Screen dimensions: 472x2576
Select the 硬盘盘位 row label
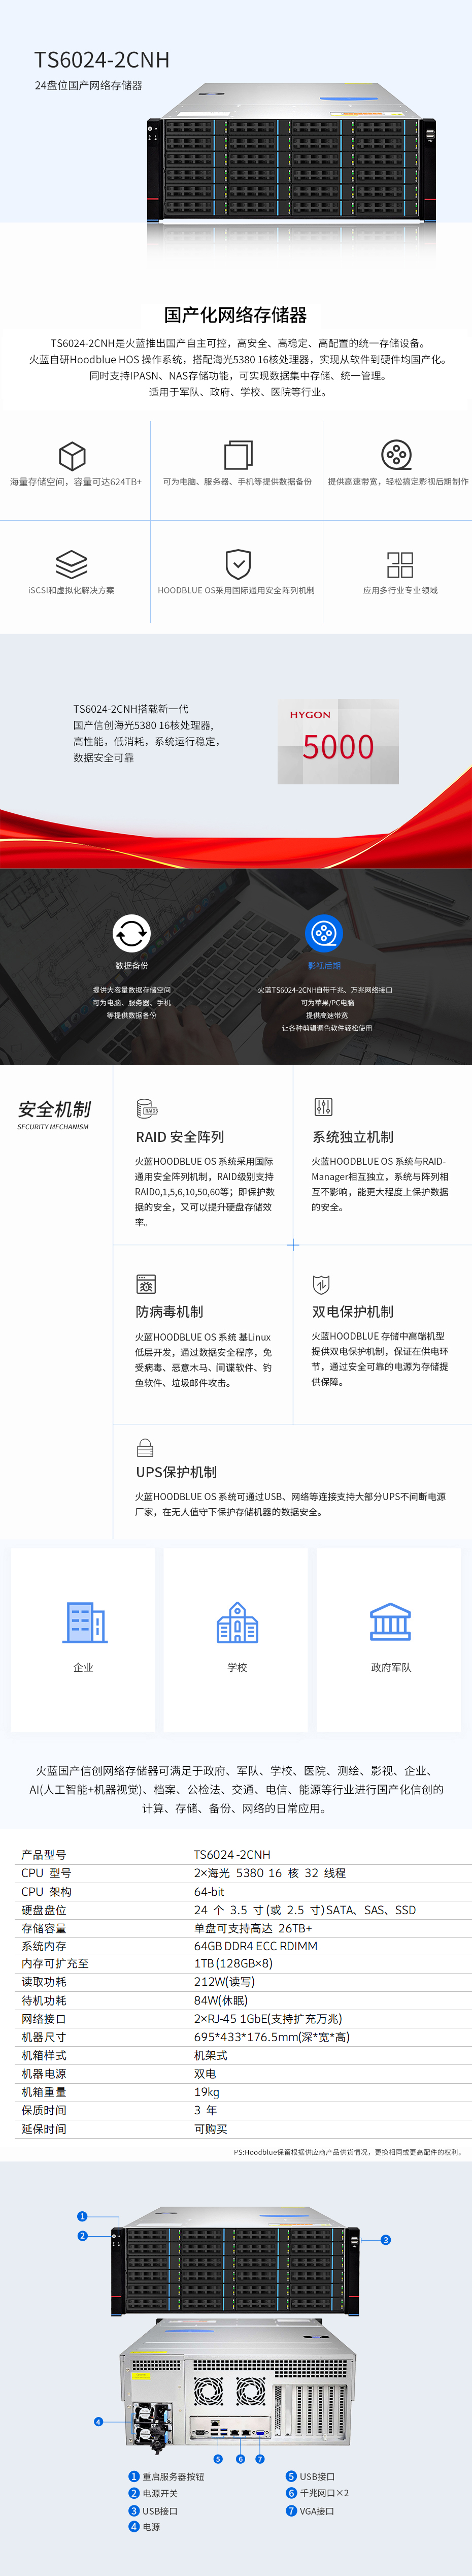[44, 1910]
